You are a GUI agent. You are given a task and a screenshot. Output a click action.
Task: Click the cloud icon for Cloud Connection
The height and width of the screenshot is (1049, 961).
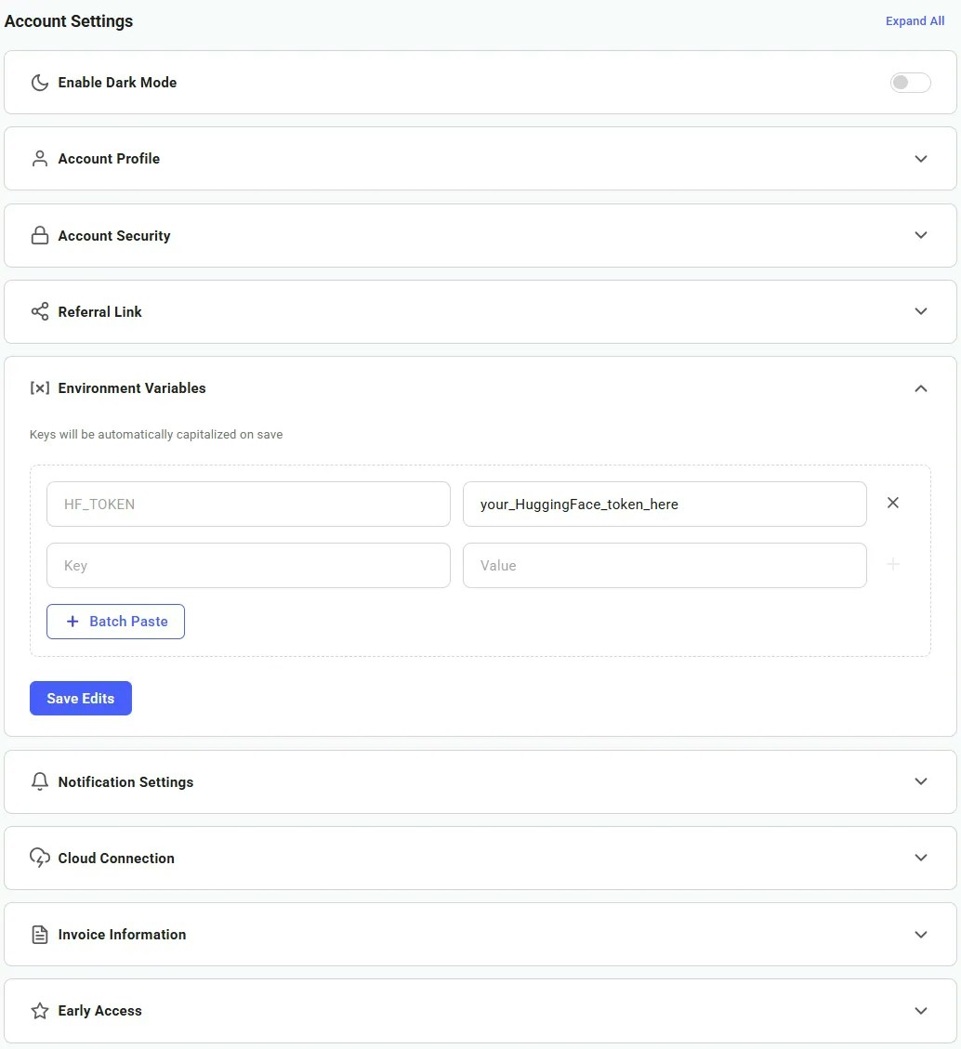coord(39,859)
